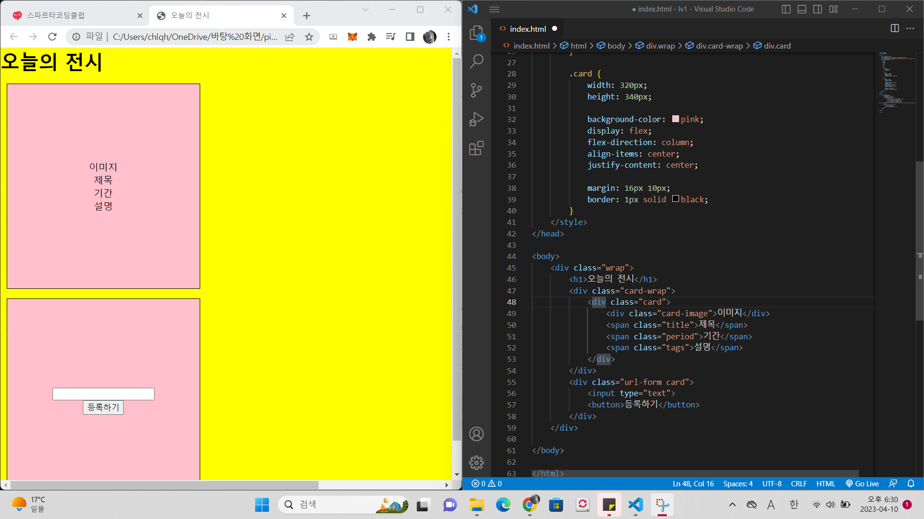
Task: Open the Chrome profile avatar menu
Action: (429, 37)
